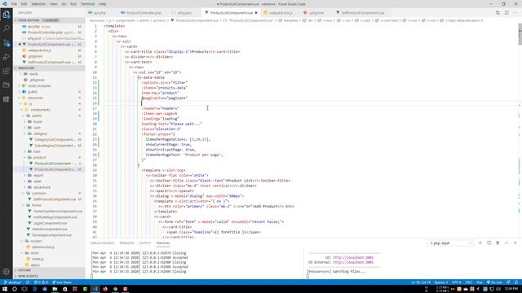522x293 pixels.
Task: Open LoginComponent.vue in the file tree
Action: pos(50,223)
